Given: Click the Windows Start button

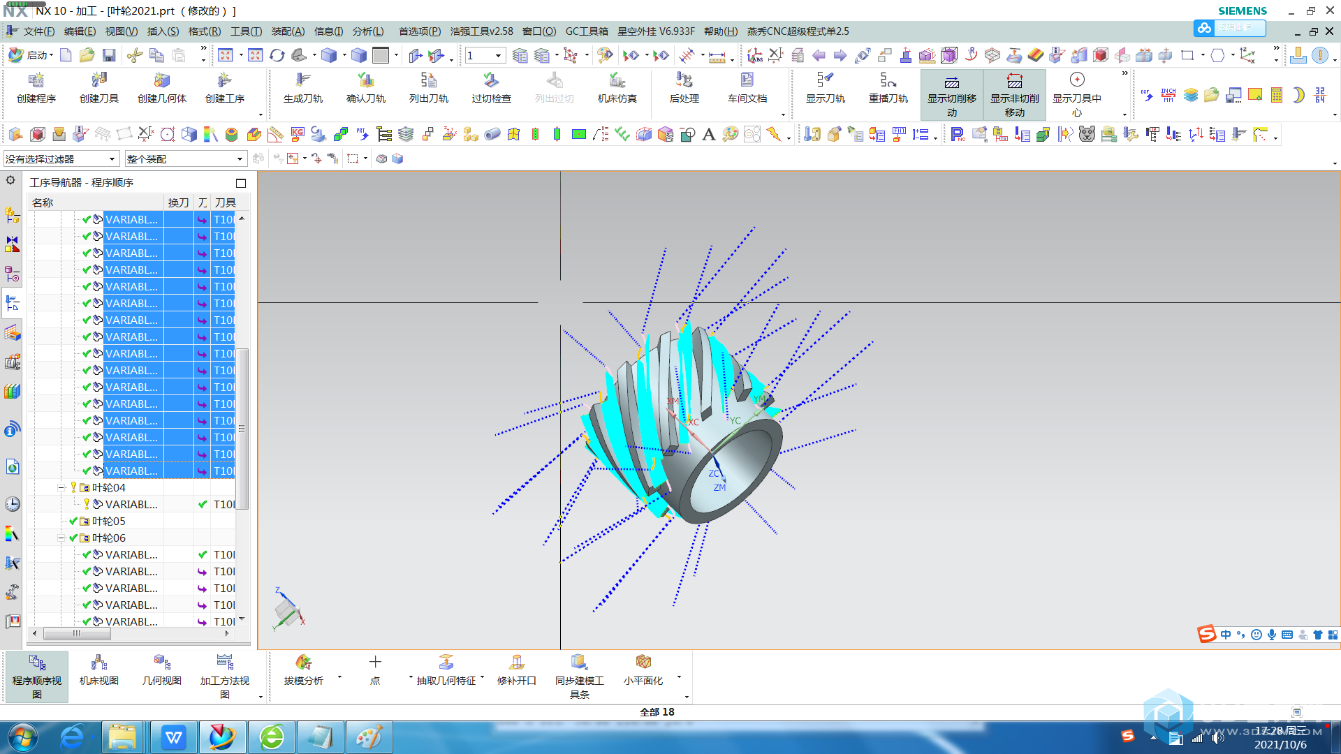Looking at the screenshot, I should [x=23, y=737].
